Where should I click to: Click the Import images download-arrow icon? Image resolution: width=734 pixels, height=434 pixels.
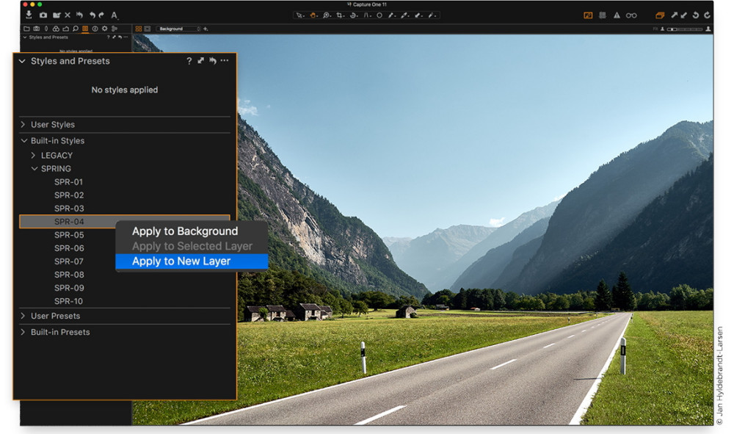pyautogui.click(x=29, y=15)
